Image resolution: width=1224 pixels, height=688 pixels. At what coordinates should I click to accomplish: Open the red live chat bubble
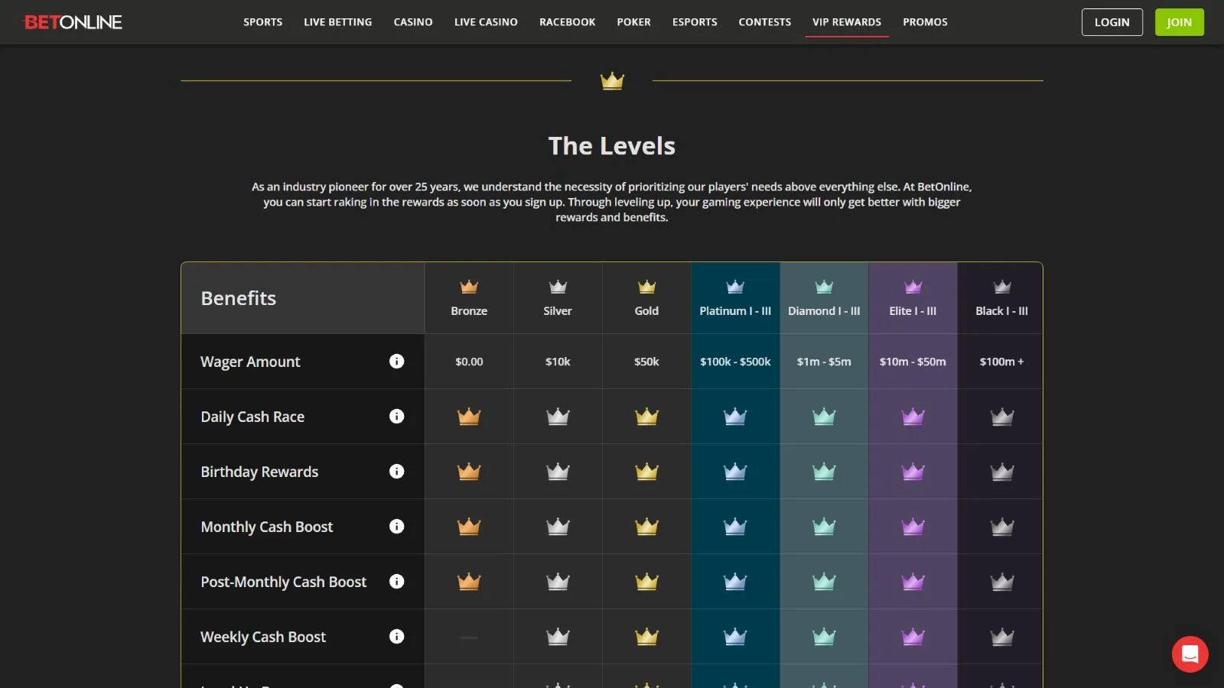tap(1190, 654)
